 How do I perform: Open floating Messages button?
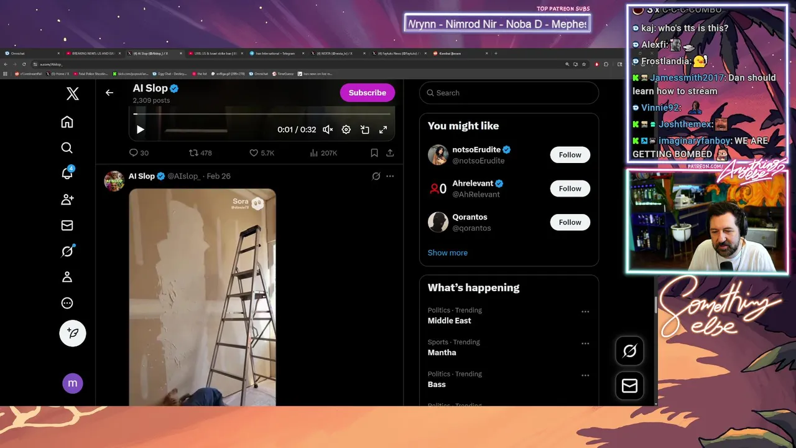pos(629,386)
